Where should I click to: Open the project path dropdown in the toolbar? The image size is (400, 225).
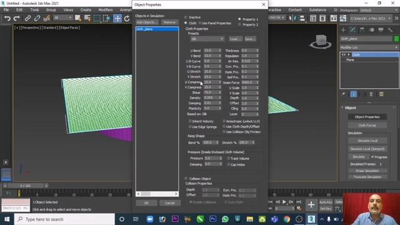pyautogui.click(x=371, y=18)
